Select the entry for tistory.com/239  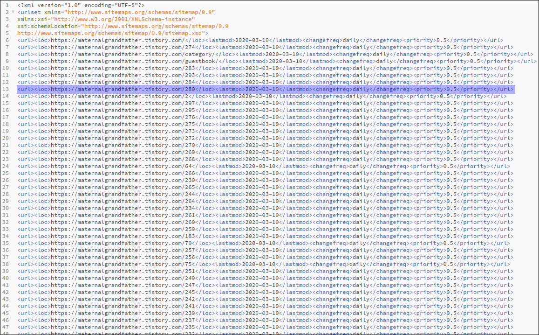(266, 314)
